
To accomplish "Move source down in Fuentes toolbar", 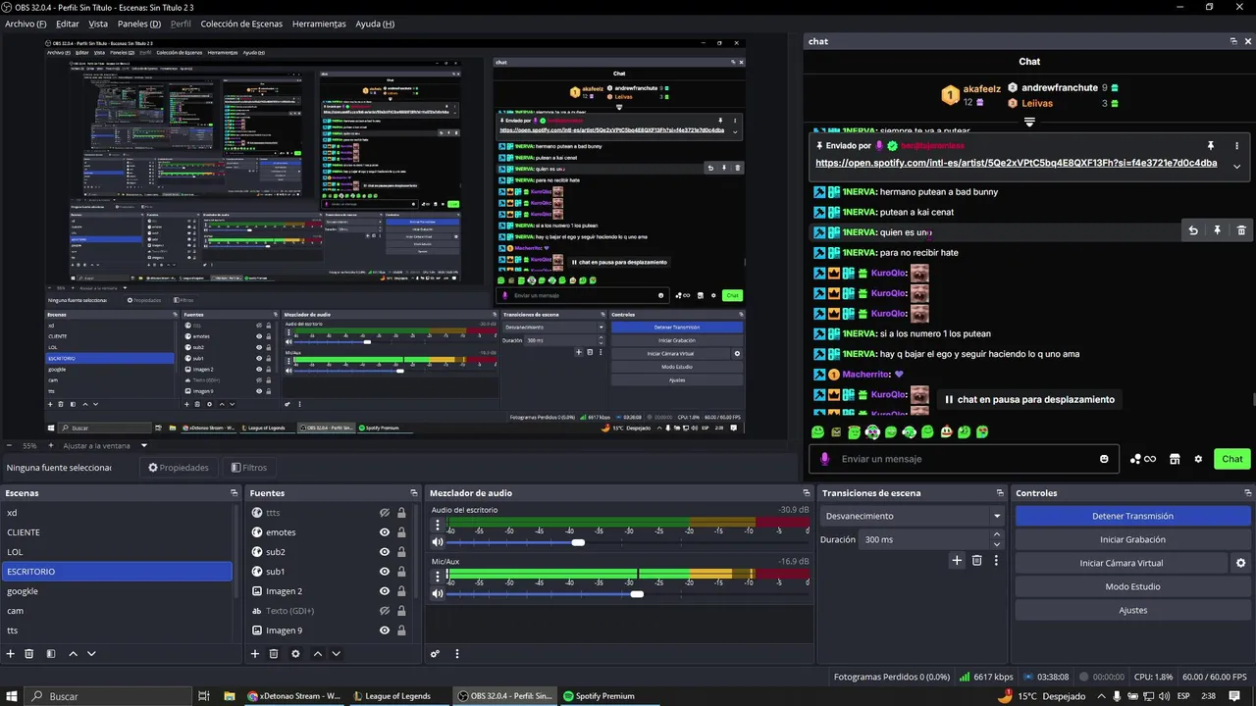I will (x=336, y=654).
